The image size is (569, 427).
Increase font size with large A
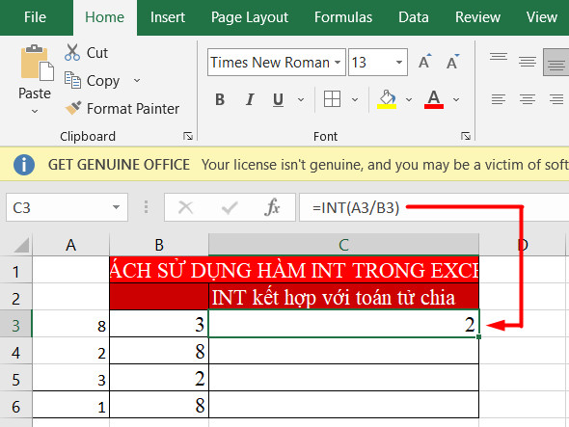click(424, 62)
